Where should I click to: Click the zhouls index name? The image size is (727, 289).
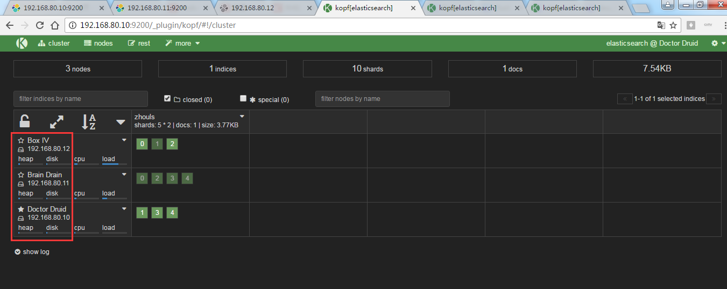145,116
